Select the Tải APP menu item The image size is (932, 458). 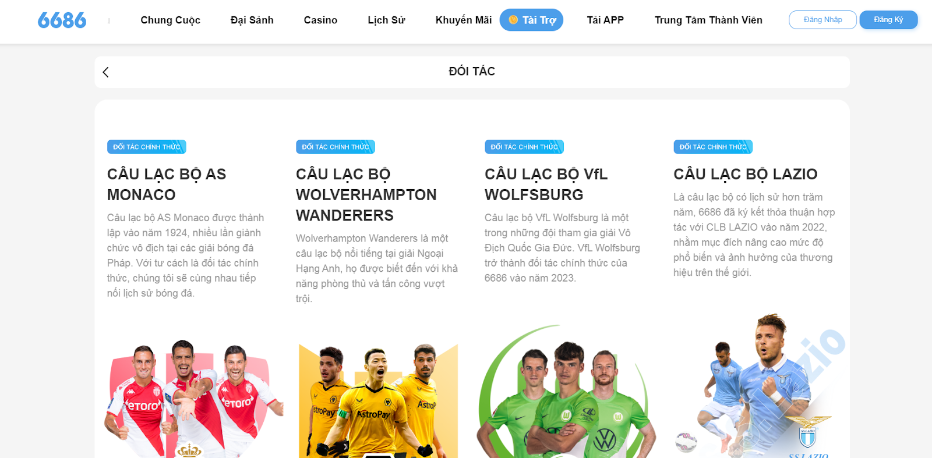[605, 20]
